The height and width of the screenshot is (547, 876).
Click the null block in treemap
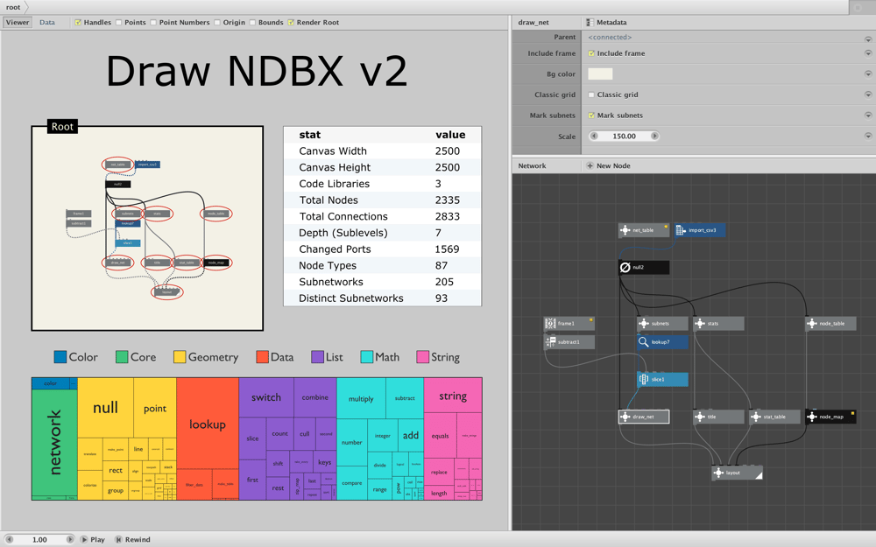106,408
